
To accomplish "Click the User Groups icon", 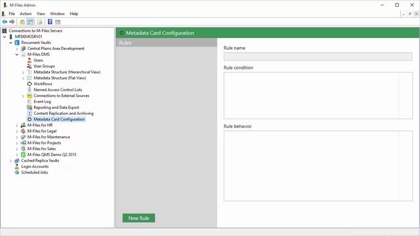I will (30, 66).
